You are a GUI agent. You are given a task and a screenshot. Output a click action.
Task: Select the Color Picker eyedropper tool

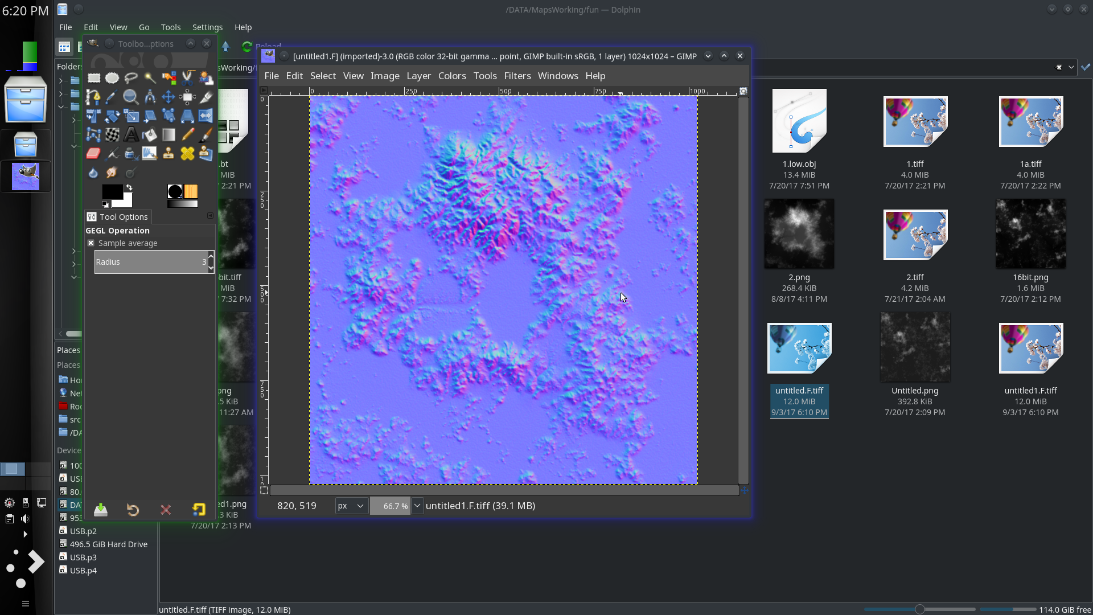[112, 97]
